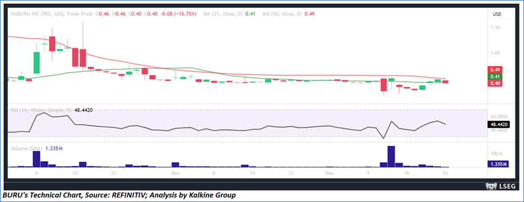524x202 pixels.
Task: Click the Nov date axis label
Action: (x=175, y=173)
